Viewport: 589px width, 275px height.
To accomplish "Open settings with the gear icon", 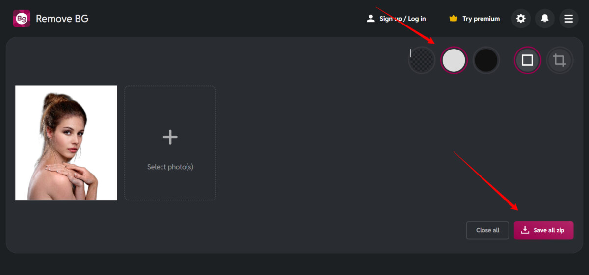I will [521, 19].
